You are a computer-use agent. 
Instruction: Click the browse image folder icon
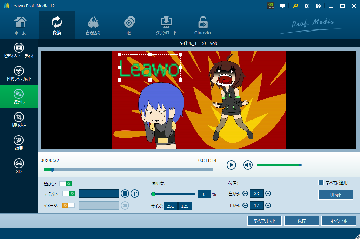(x=125, y=205)
